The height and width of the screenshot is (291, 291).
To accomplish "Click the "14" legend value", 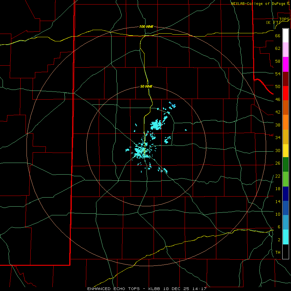I will [278, 201].
